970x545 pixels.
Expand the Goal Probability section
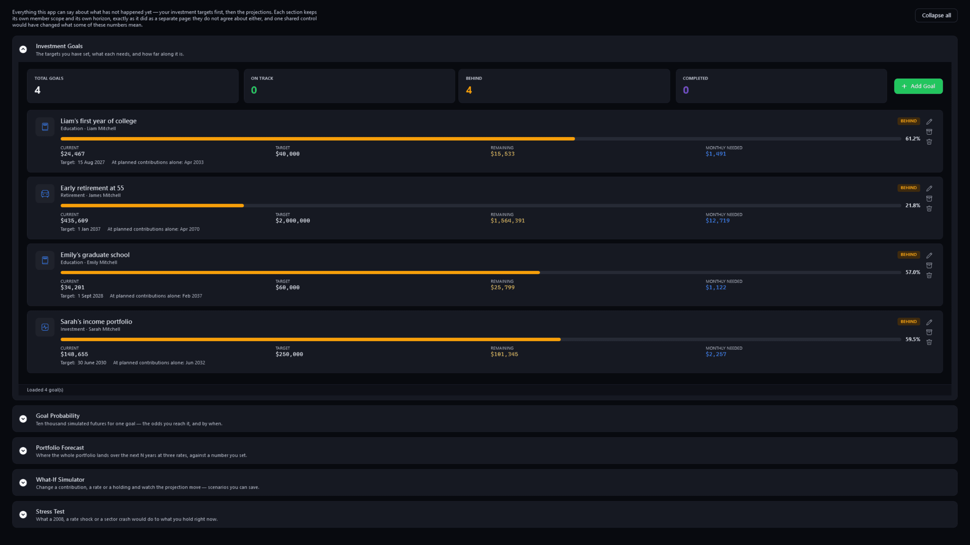pos(23,419)
